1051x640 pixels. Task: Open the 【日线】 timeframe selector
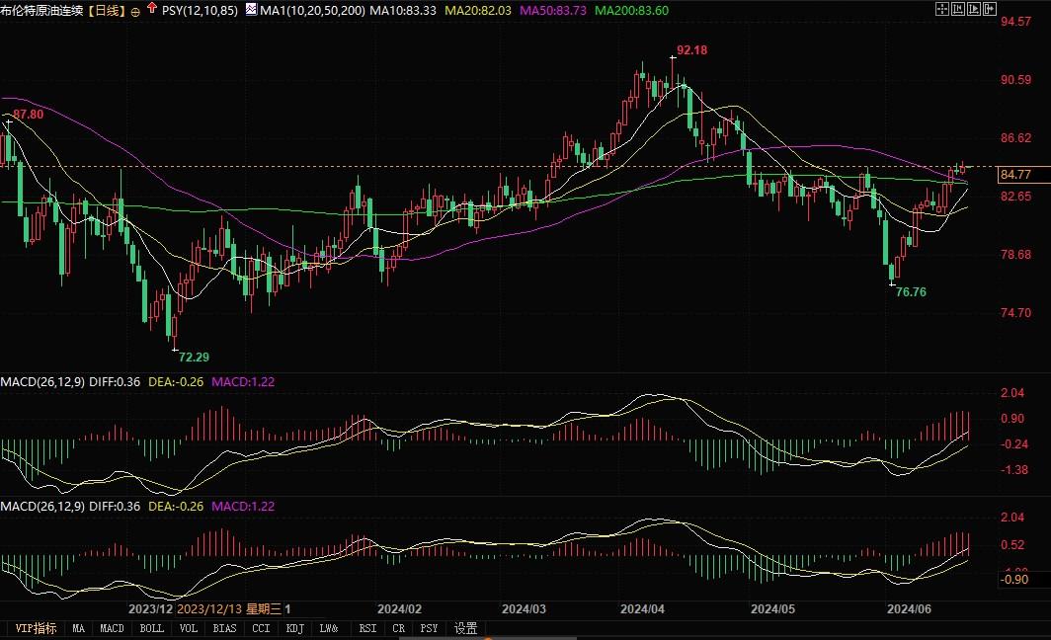click(x=109, y=9)
